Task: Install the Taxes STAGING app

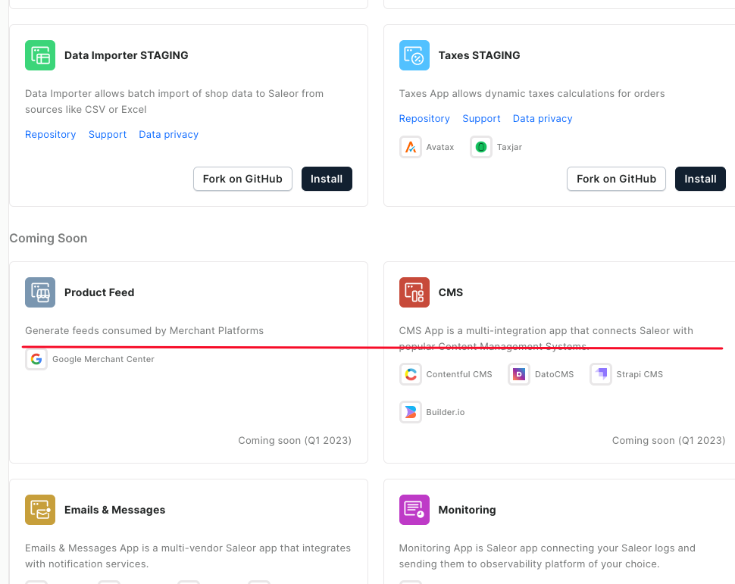Action: (x=699, y=179)
